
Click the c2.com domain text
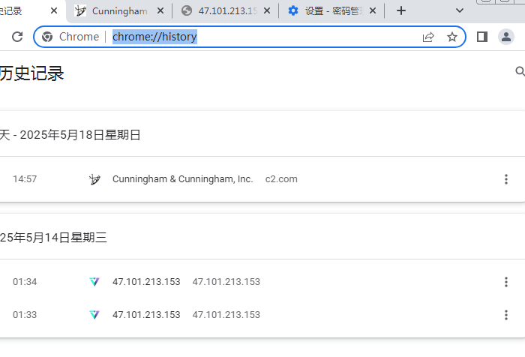coord(281,179)
